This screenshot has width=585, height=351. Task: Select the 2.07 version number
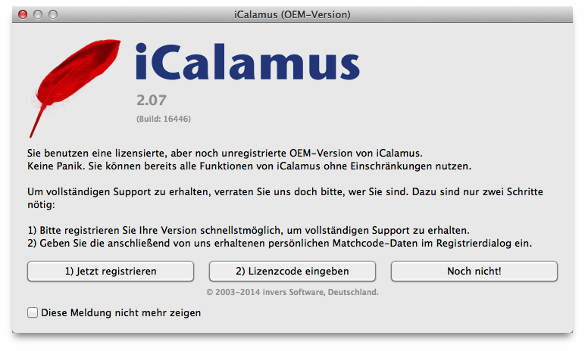(152, 100)
